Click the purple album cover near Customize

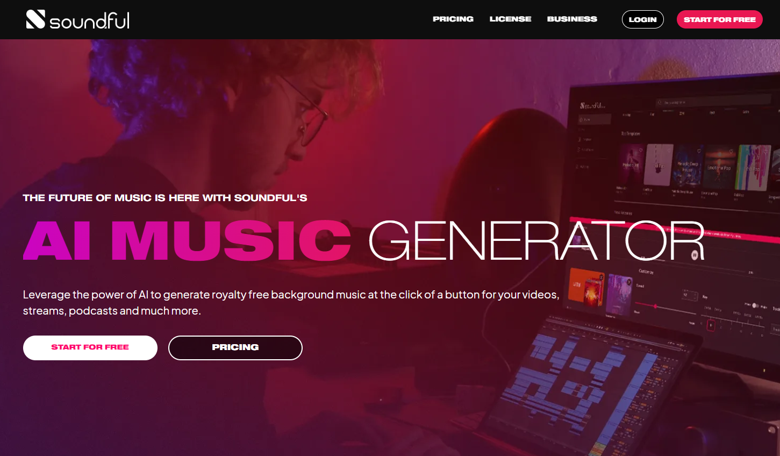click(x=620, y=295)
